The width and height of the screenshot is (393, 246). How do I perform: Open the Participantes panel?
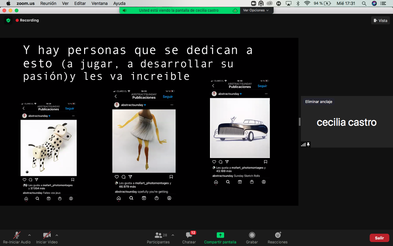(x=158, y=237)
